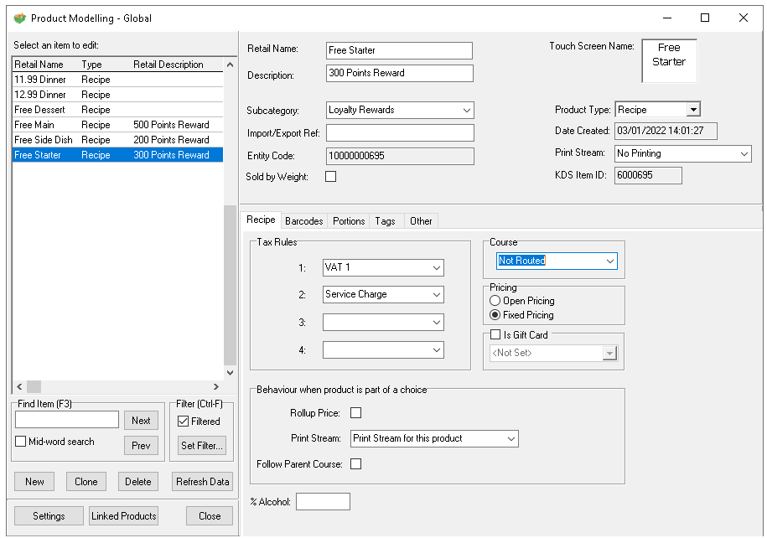The width and height of the screenshot is (767, 538).
Task: Toggle the Rollup Price checkbox
Action: (x=355, y=413)
